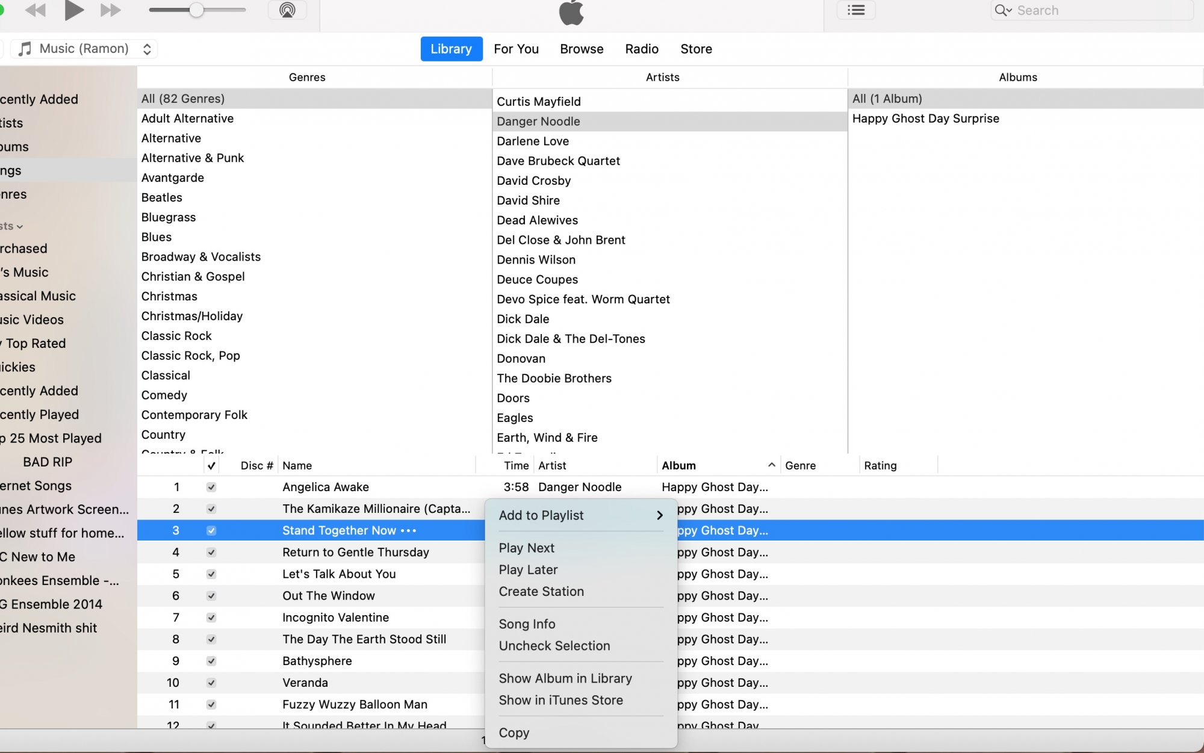Select Darlene Love in Artists list
This screenshot has height=753, width=1204.
[x=532, y=141]
